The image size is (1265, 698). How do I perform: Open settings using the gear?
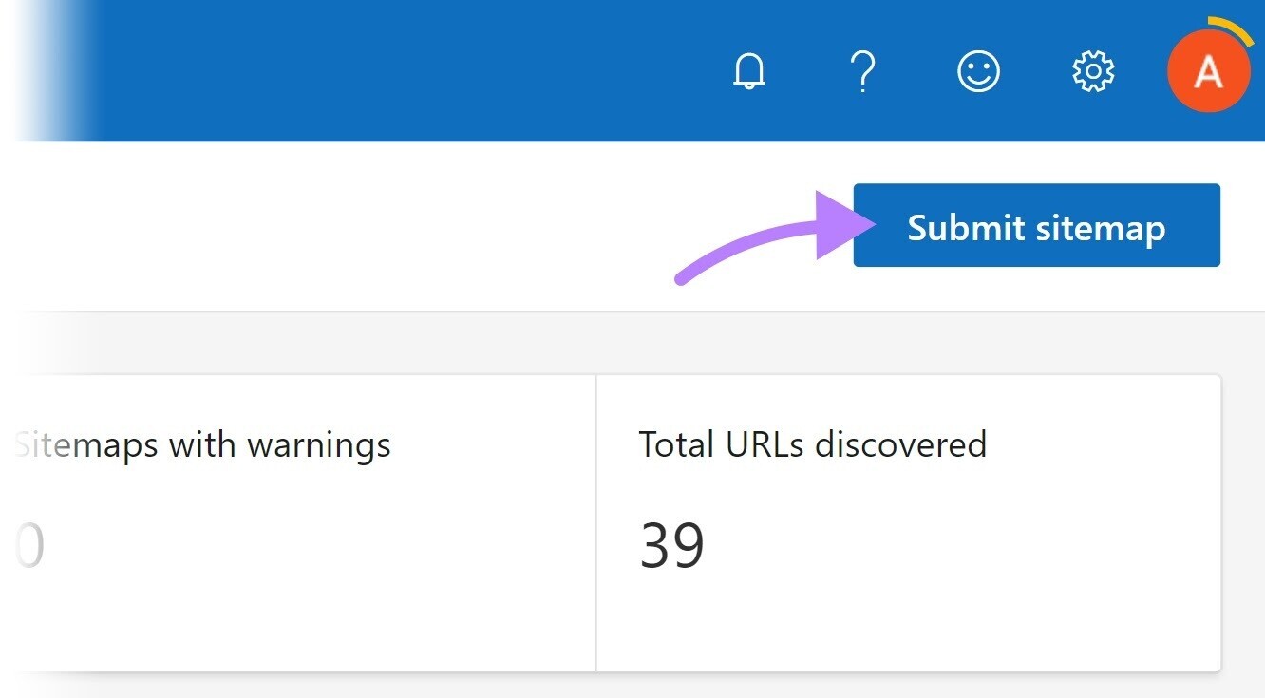tap(1093, 70)
